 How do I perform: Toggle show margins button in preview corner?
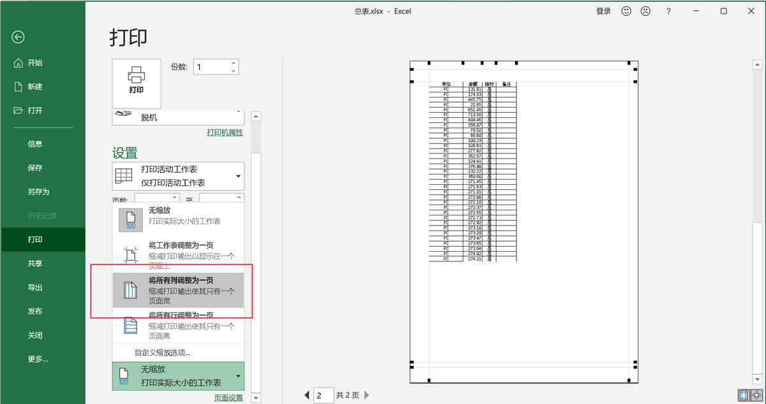pos(744,395)
